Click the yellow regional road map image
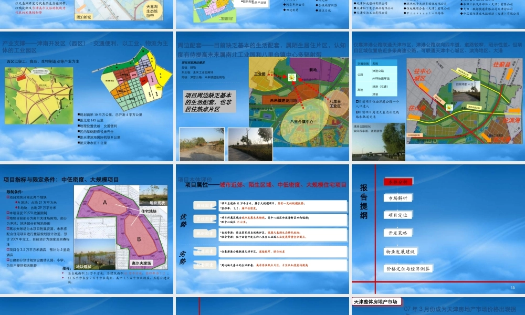The height and width of the screenshot is (315, 525). (x=39, y=96)
